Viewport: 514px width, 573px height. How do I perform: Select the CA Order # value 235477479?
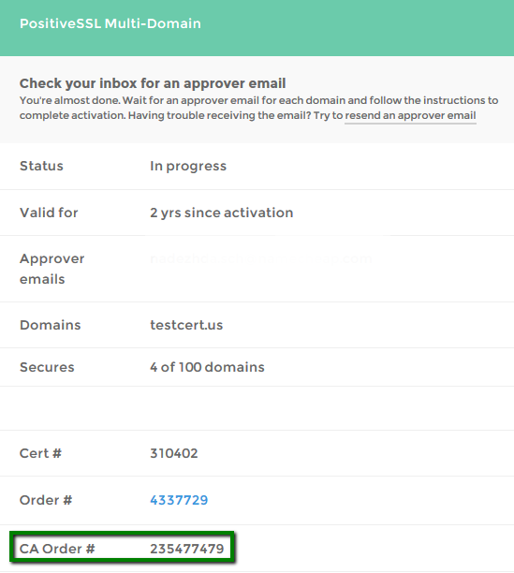coord(186,549)
